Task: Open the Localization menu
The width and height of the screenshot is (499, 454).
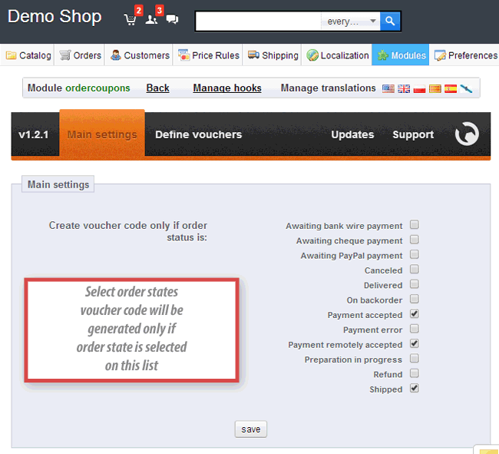Action: coord(337,55)
